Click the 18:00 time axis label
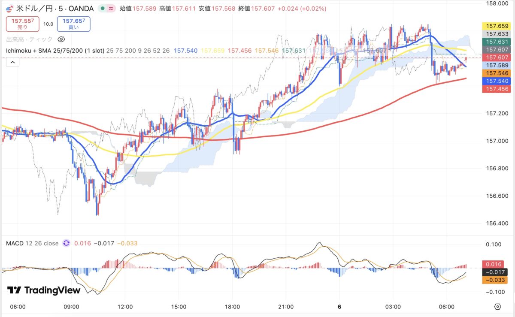 tap(232, 307)
